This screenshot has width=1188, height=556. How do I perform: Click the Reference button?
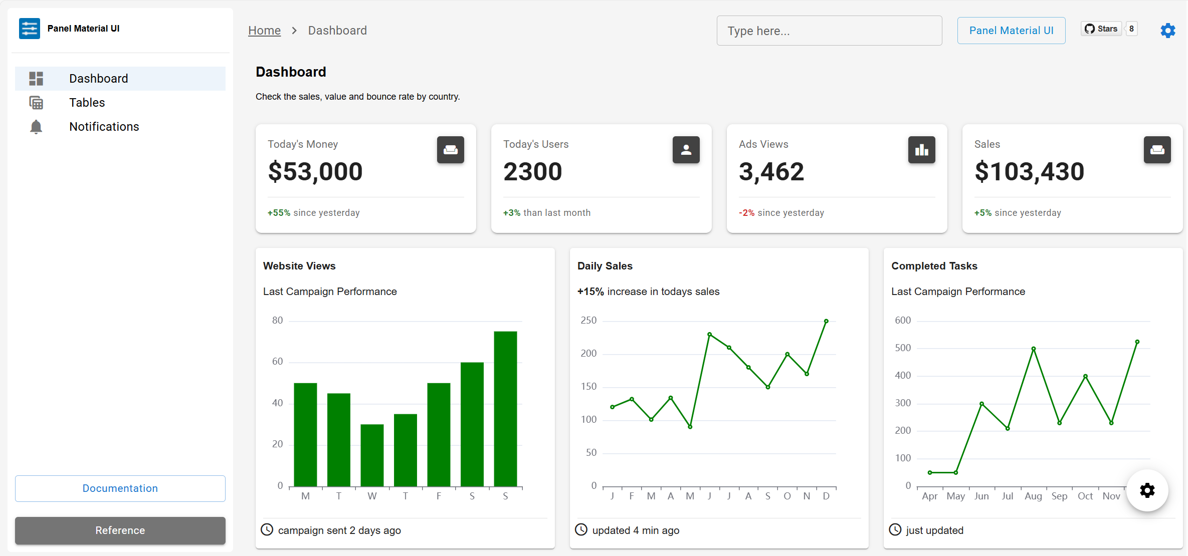point(120,530)
